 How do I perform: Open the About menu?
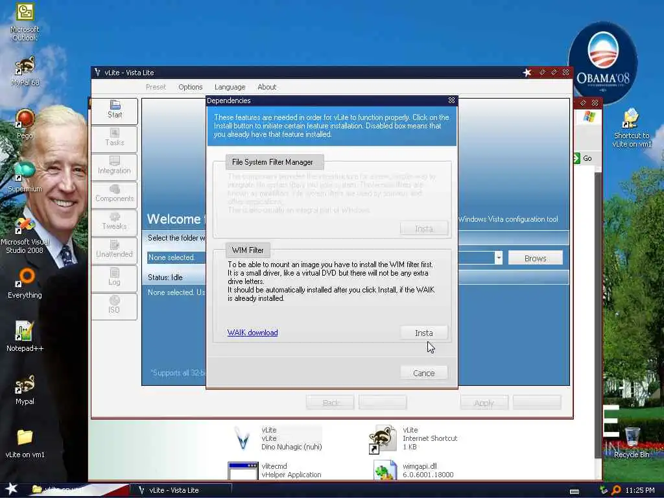pyautogui.click(x=267, y=87)
